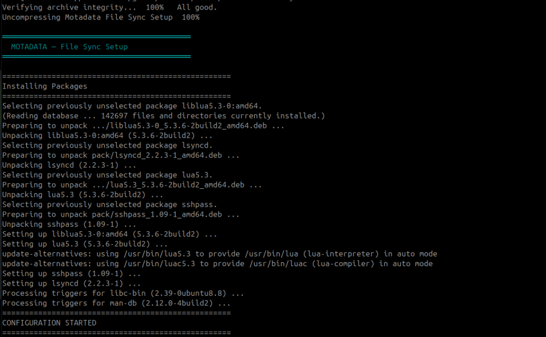Click 'Uncompressing Motadata File Sync Setup' line
The image size is (546, 337).
point(101,17)
